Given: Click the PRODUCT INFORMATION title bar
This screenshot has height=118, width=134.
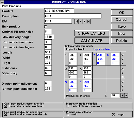Looking at the screenshot, I should (69, 2).
